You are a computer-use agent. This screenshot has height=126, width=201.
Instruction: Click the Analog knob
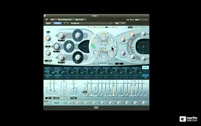(48, 38)
